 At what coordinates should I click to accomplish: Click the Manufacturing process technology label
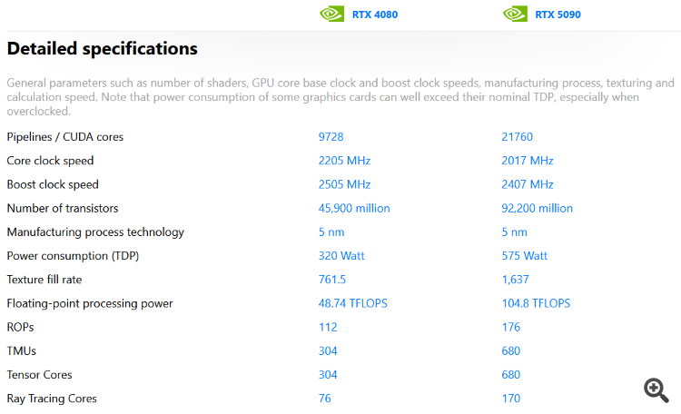[95, 232]
